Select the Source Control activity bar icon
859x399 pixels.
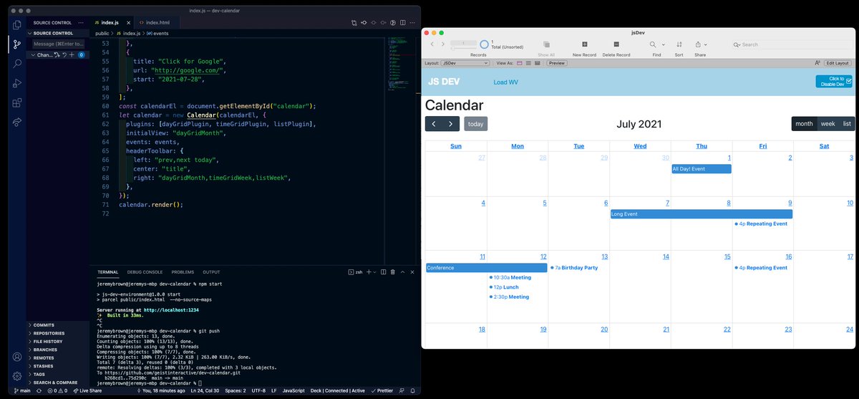tap(16, 44)
